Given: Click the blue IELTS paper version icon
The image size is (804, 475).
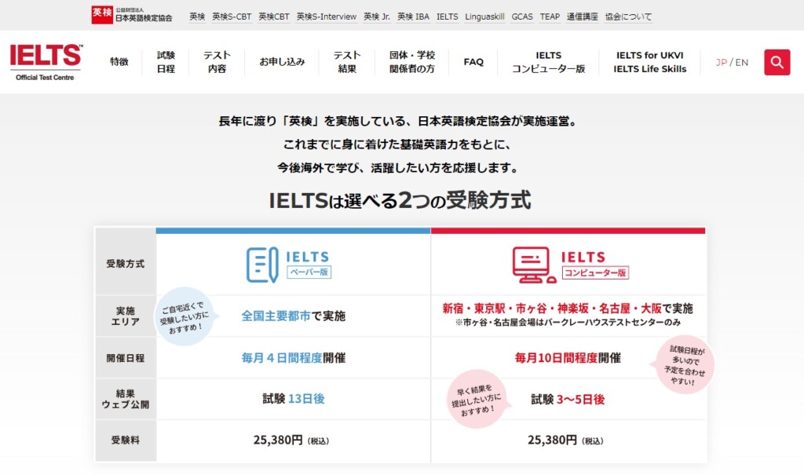Looking at the screenshot, I should pos(262,265).
